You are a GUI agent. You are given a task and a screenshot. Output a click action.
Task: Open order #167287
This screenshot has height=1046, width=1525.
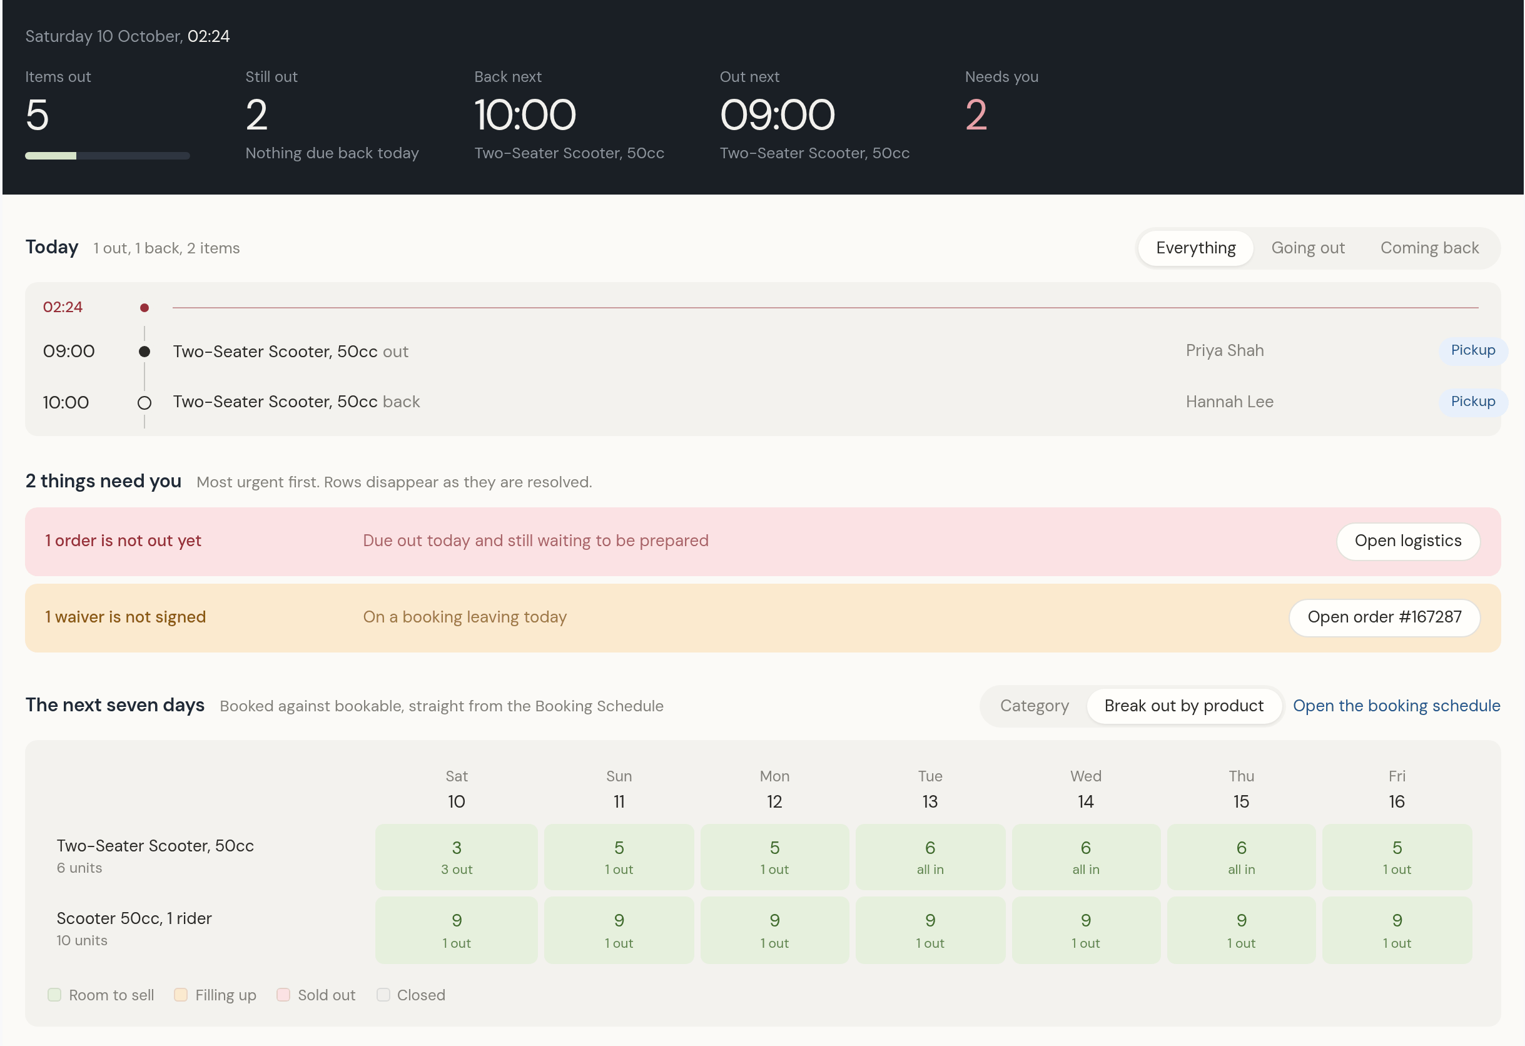click(x=1384, y=617)
